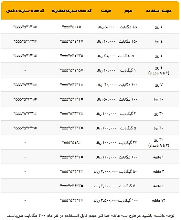The width and height of the screenshot is (181, 220).
Task: Click the credit code *555*518#
Action: (71, 143)
